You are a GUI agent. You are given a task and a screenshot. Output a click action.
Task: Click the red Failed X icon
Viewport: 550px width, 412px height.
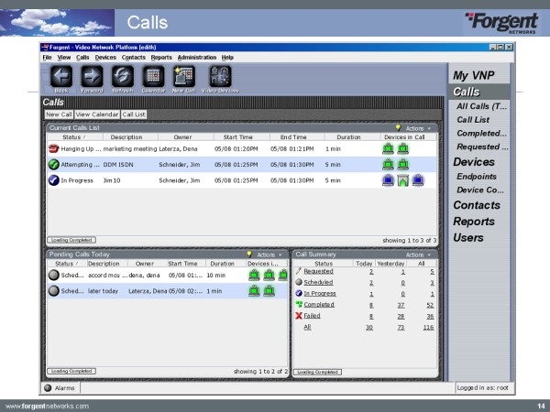[298, 314]
